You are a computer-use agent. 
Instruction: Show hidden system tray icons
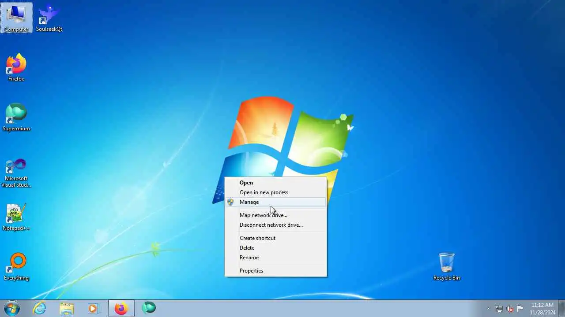pyautogui.click(x=488, y=309)
